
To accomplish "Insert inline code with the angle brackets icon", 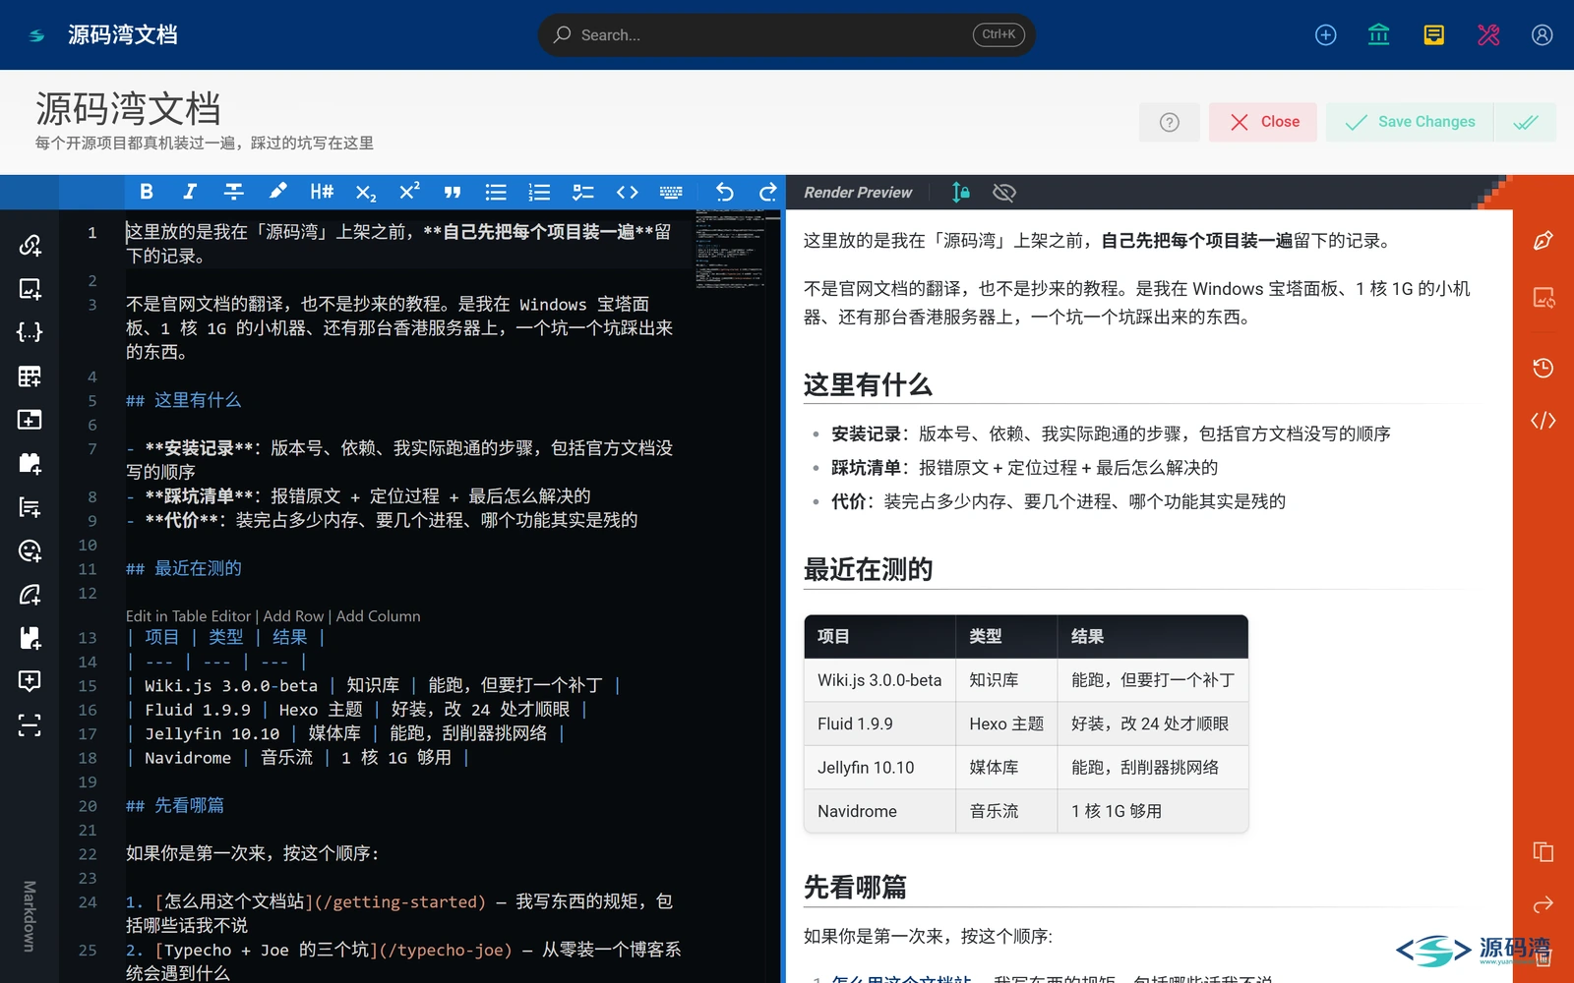I will point(628,192).
